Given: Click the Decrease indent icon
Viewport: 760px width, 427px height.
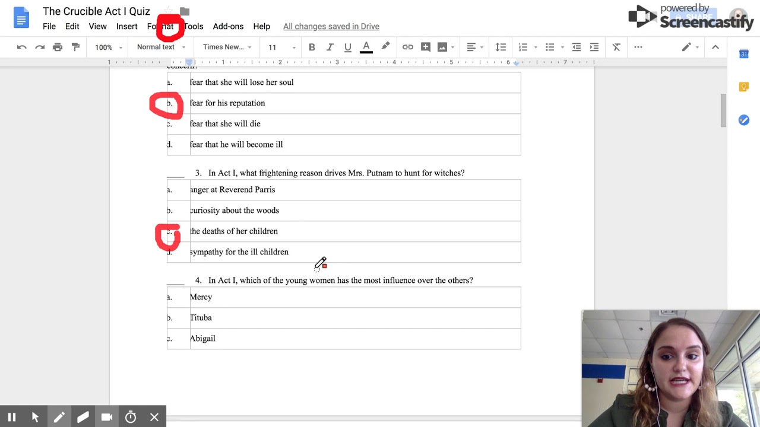Looking at the screenshot, I should [576, 47].
